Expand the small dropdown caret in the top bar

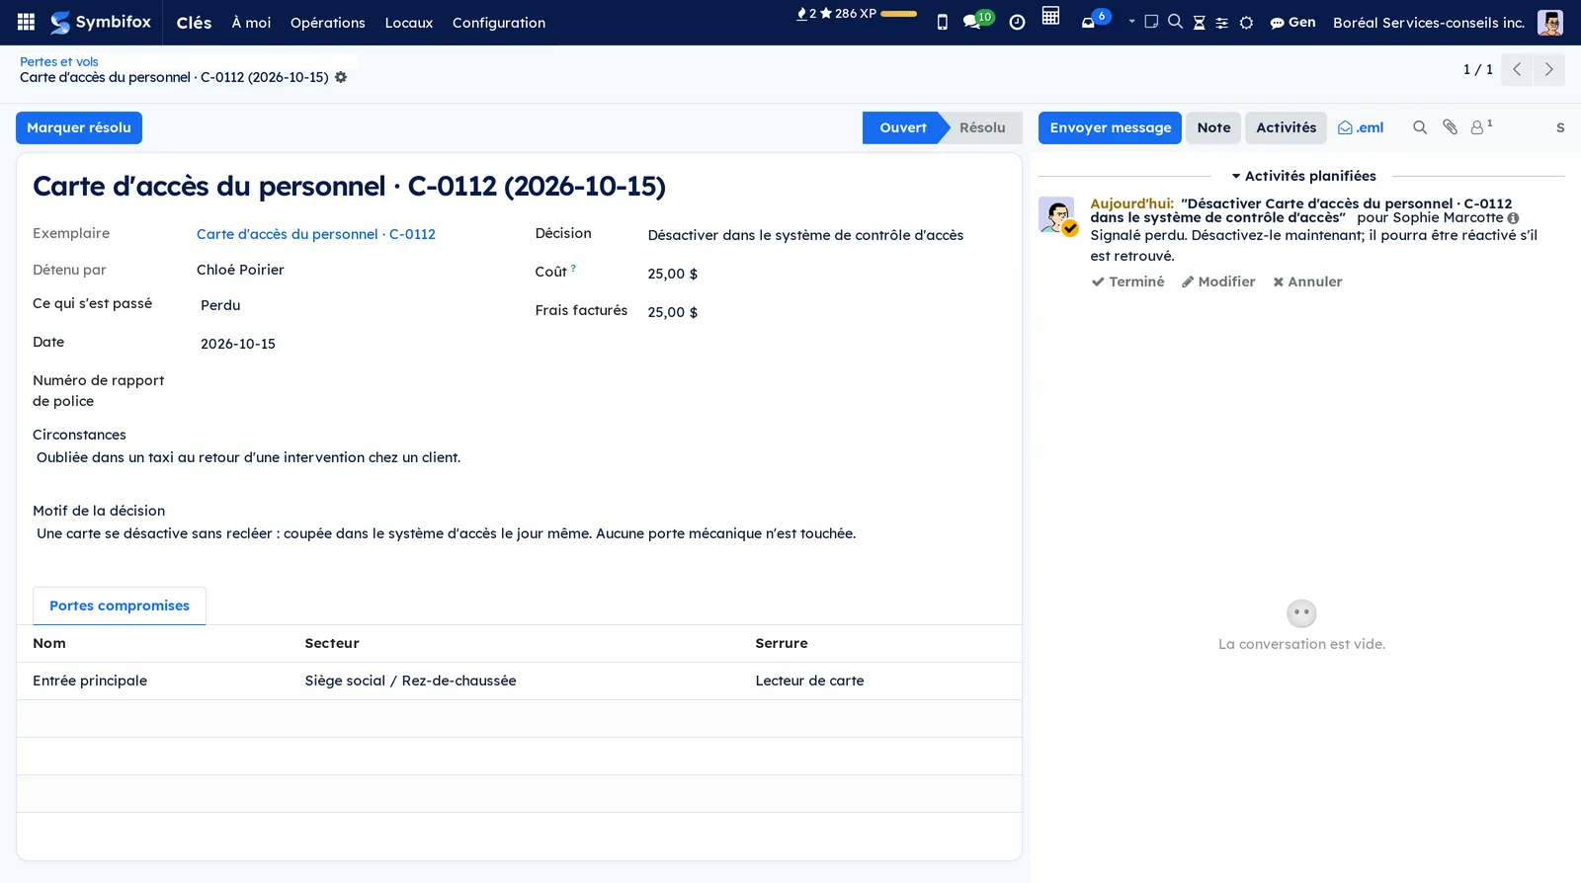pos(1131,21)
